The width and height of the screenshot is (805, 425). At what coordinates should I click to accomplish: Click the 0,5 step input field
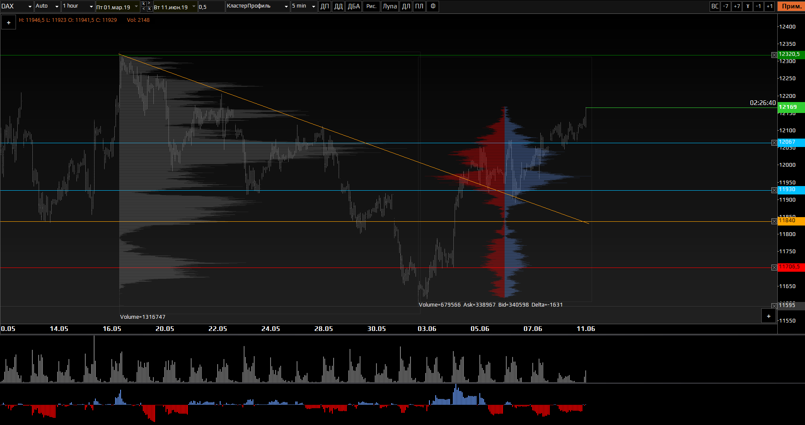pos(211,7)
